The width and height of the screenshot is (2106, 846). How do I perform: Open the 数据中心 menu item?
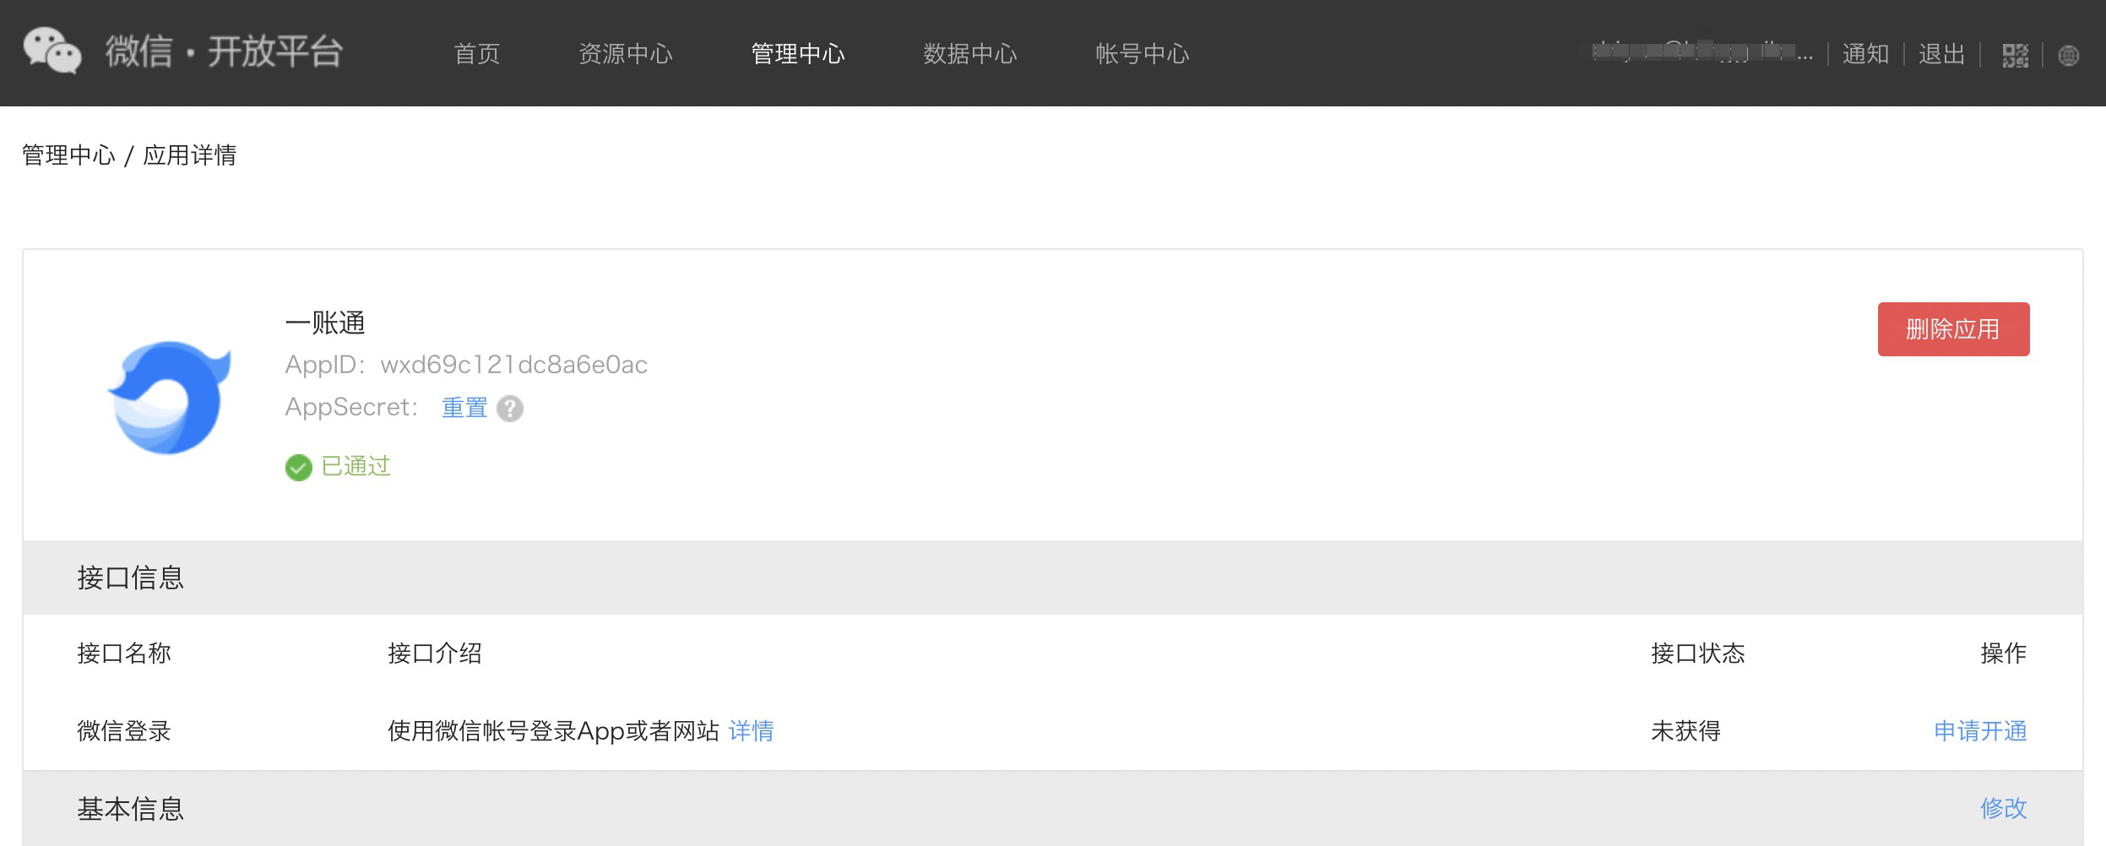pos(969,53)
